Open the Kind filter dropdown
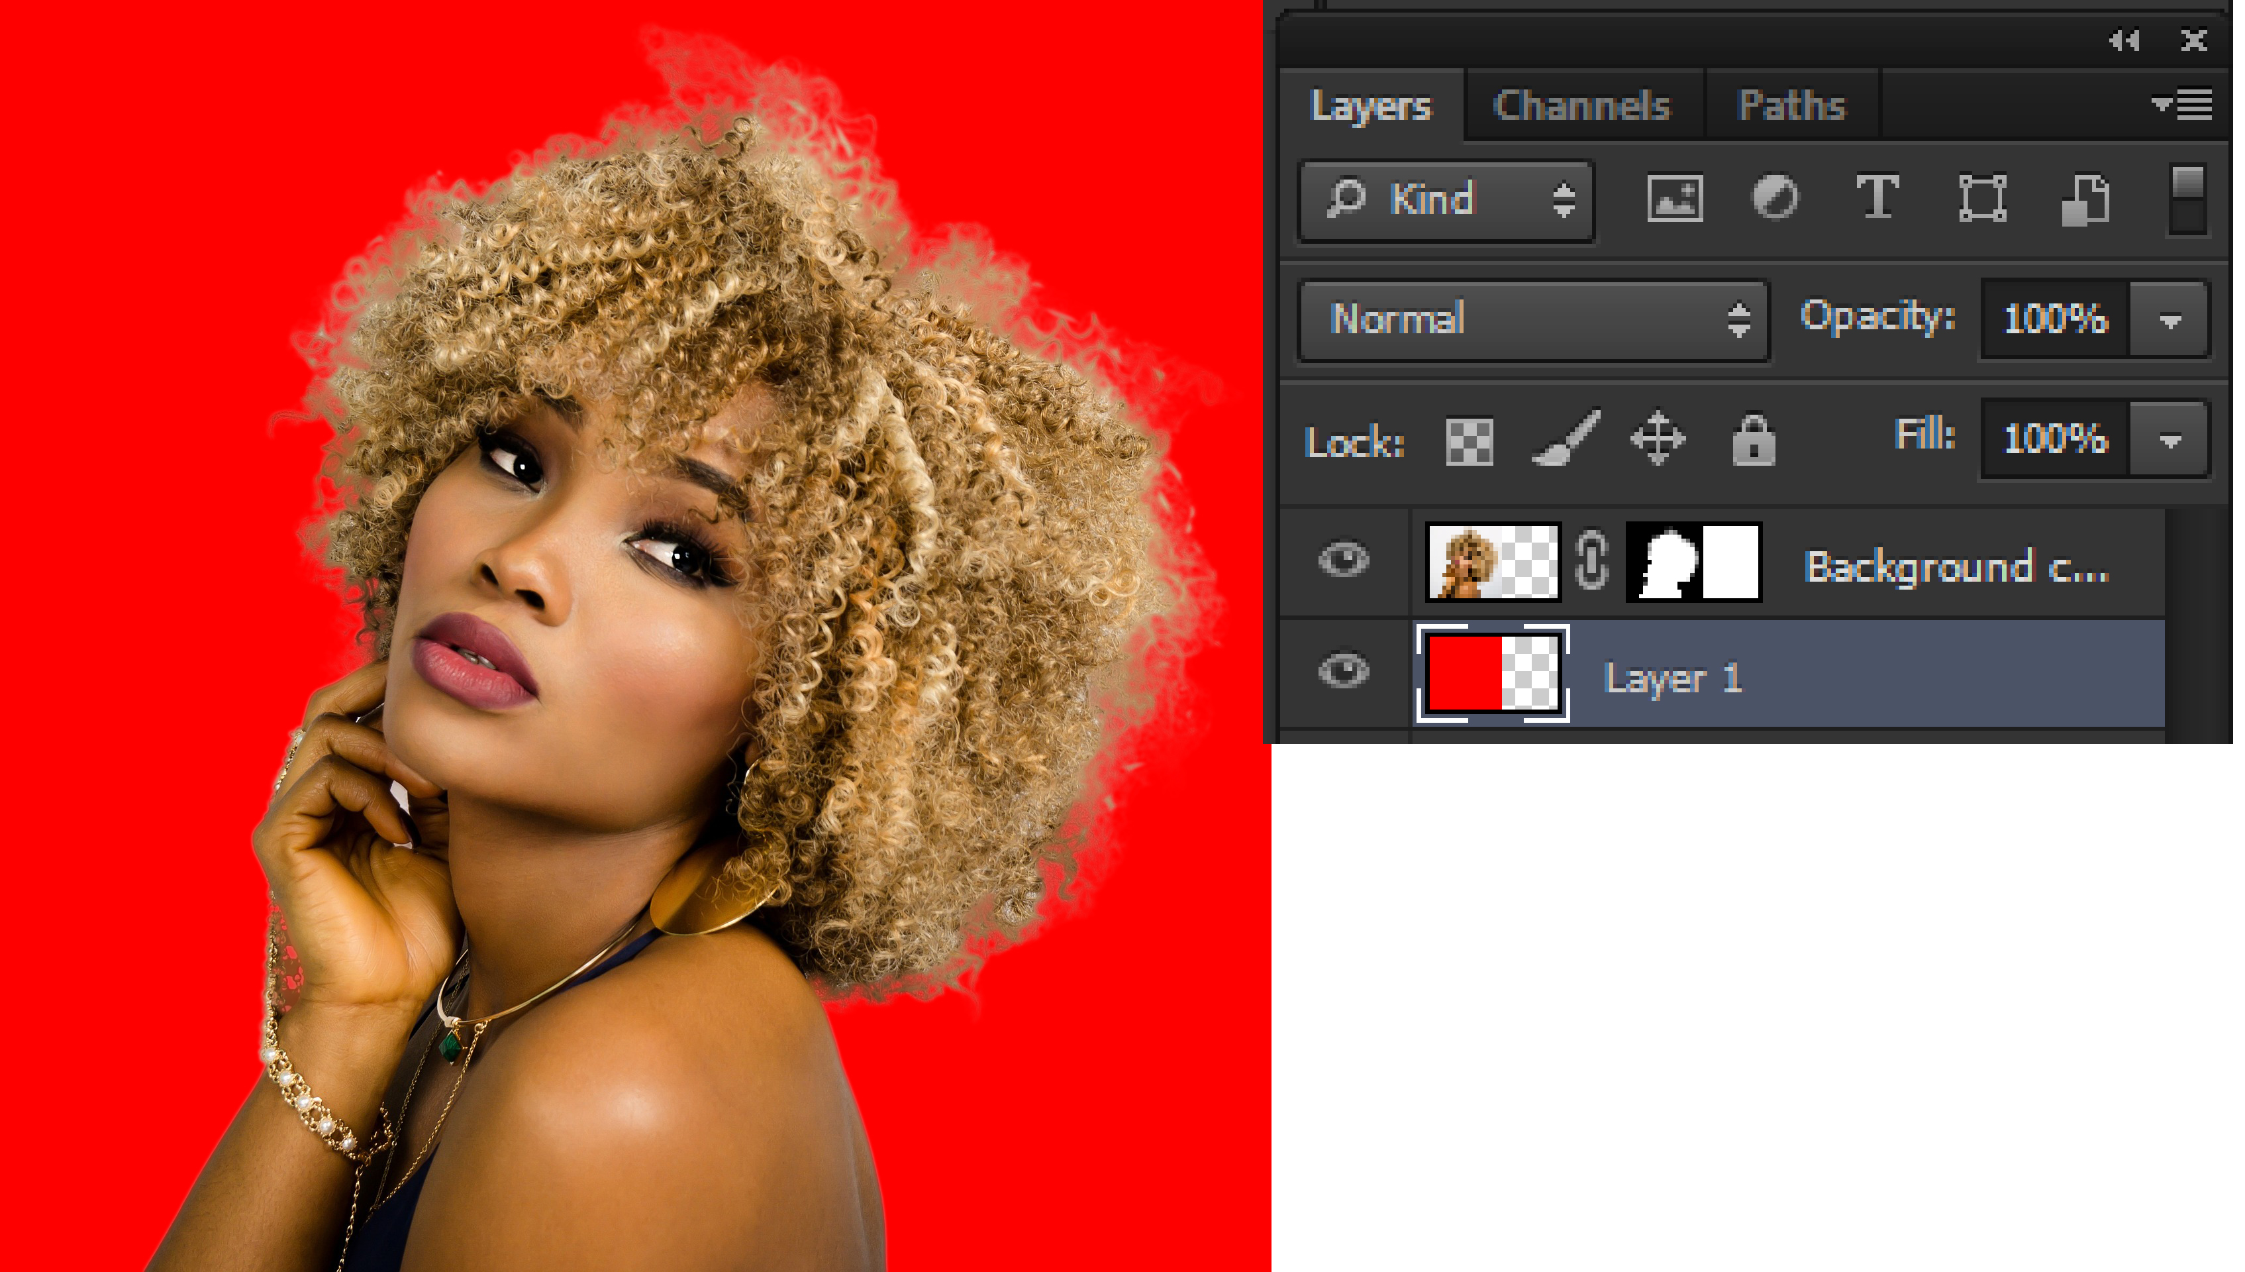 point(1446,200)
